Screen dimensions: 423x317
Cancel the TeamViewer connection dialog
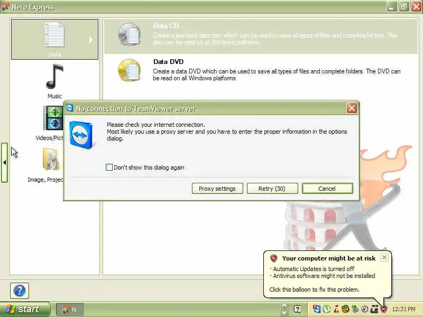pyautogui.click(x=327, y=189)
